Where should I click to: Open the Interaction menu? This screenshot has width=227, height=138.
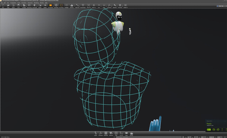click(30, 3)
